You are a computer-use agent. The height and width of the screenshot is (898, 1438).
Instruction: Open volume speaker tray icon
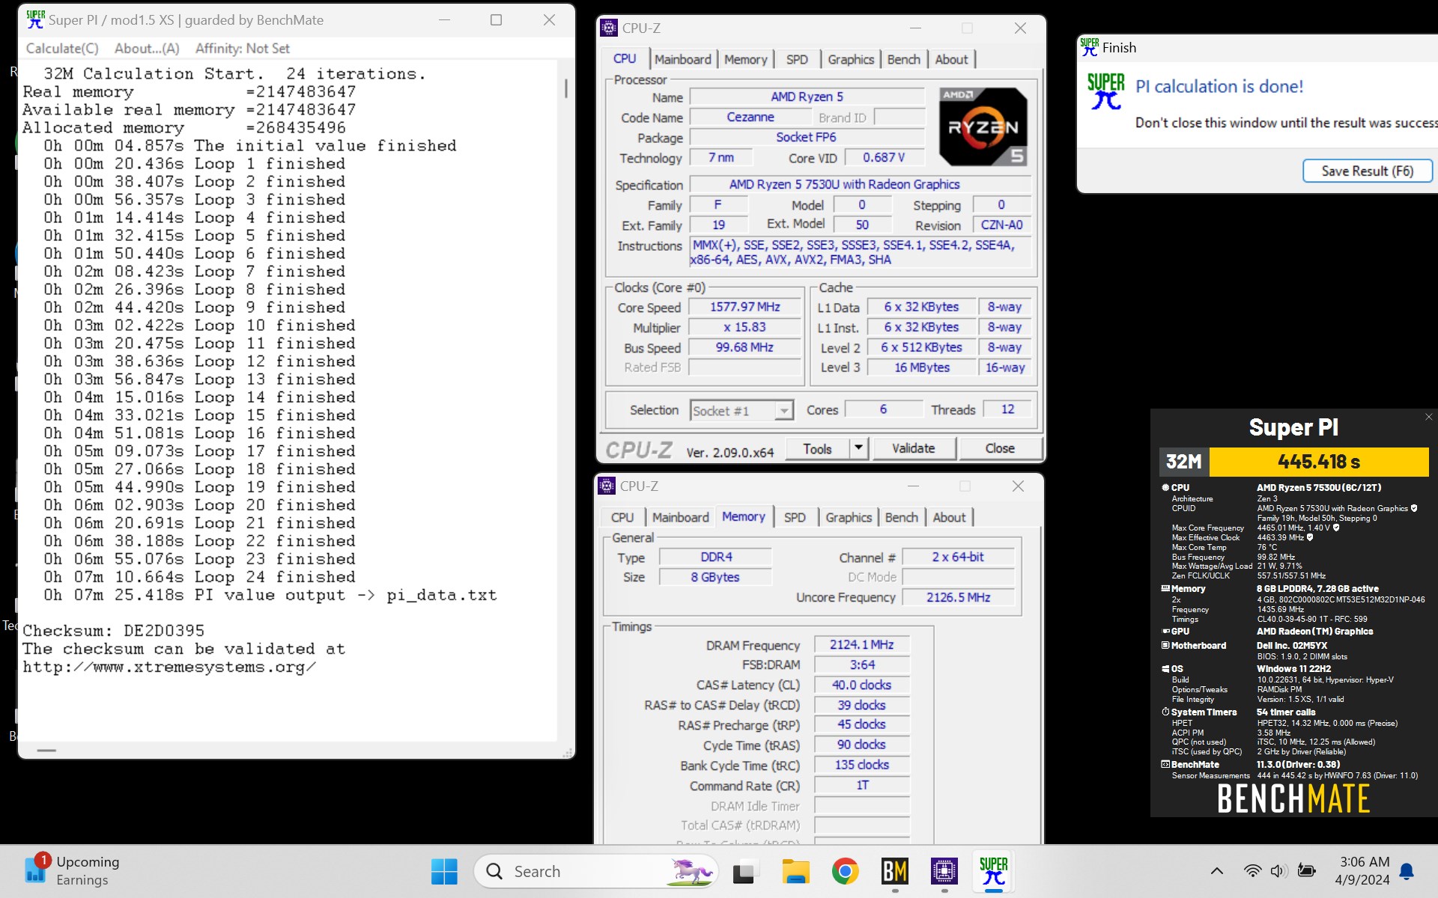point(1278,871)
